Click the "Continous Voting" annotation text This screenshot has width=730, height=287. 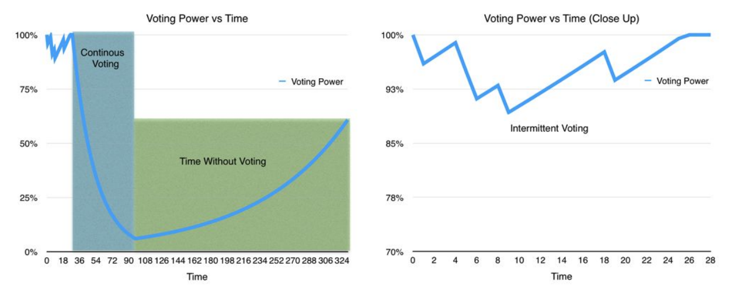click(103, 58)
